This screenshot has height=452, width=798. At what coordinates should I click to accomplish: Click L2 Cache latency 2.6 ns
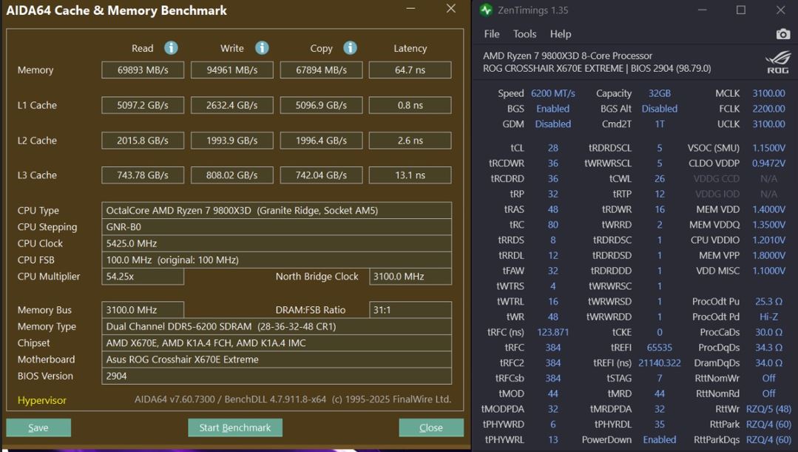[410, 141]
